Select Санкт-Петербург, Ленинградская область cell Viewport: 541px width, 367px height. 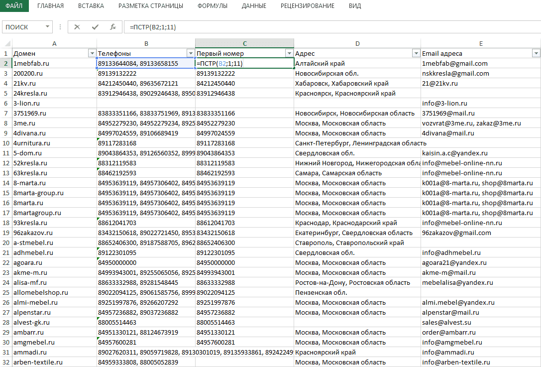357,143
